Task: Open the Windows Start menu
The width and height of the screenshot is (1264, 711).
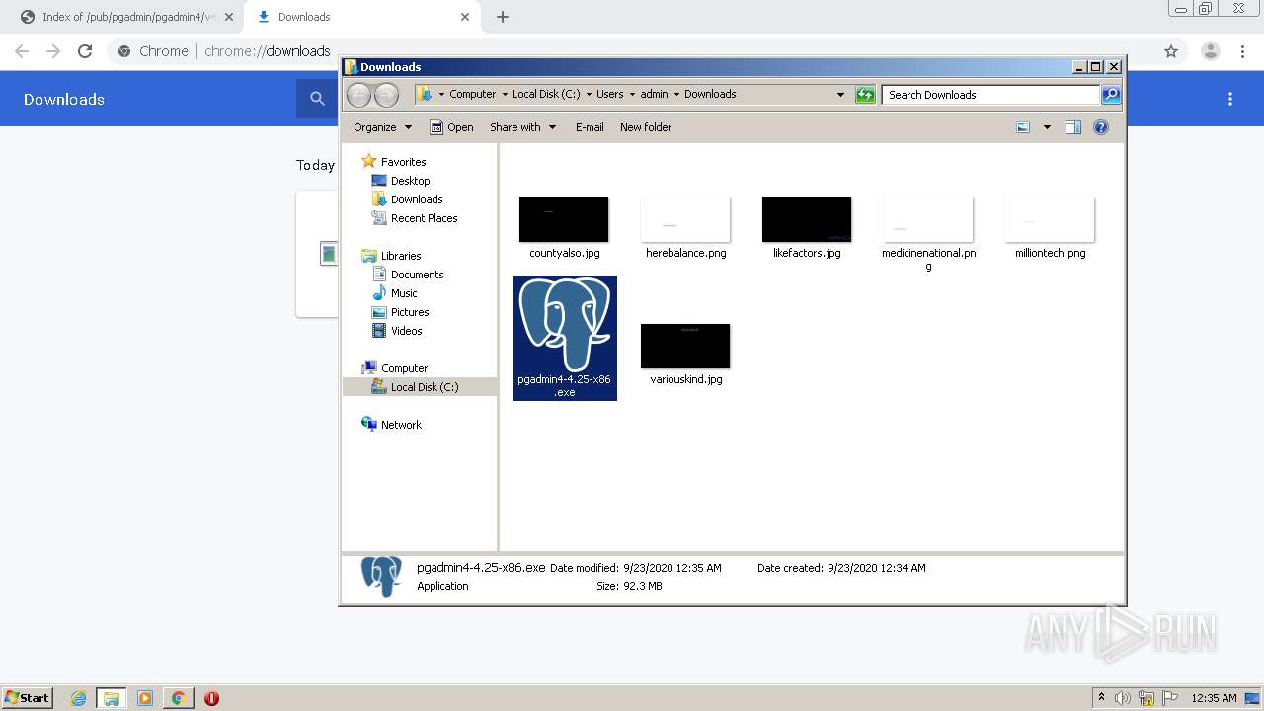Action: pyautogui.click(x=28, y=697)
